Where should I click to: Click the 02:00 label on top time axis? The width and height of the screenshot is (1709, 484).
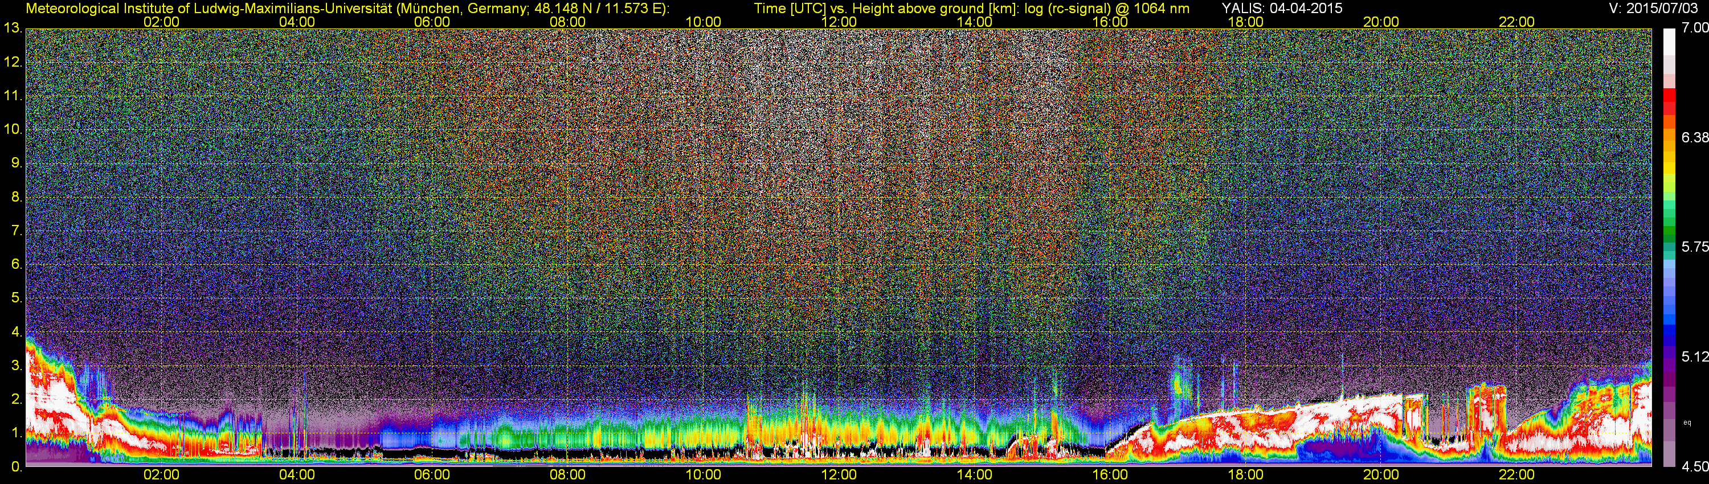161,22
